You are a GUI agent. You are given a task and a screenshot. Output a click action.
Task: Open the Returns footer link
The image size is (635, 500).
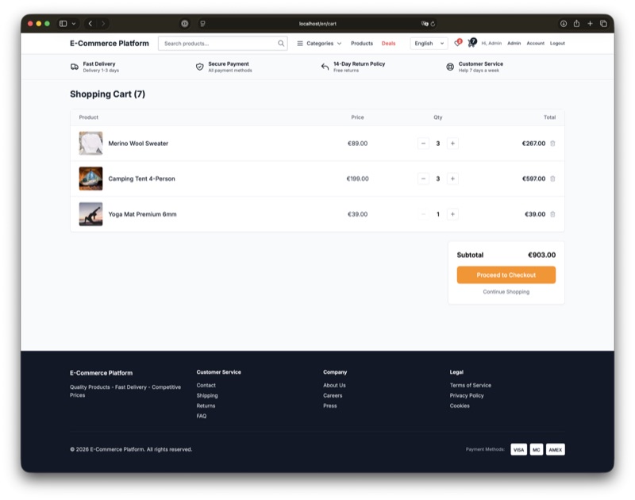pyautogui.click(x=206, y=406)
